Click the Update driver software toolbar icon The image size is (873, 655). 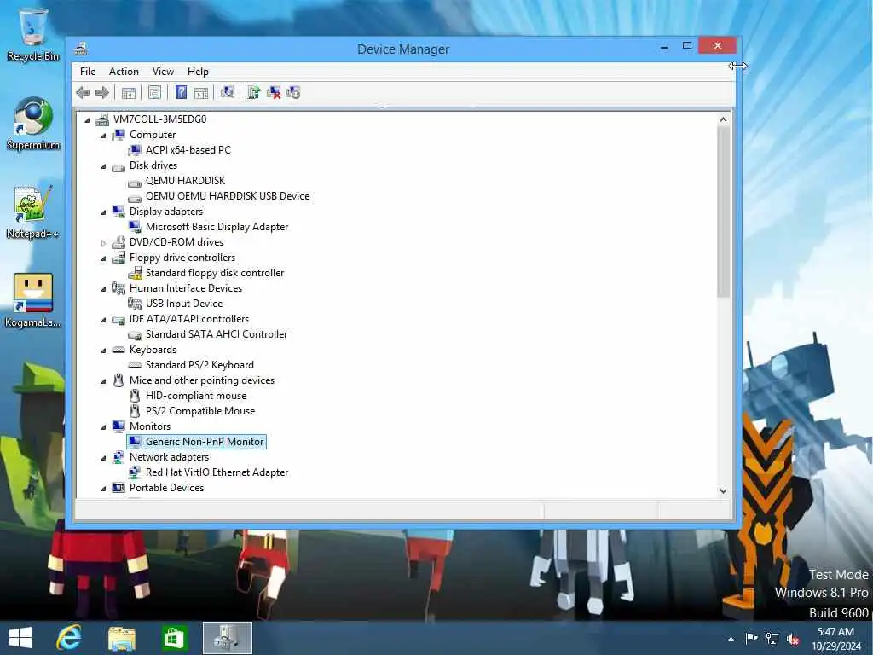[x=254, y=92]
